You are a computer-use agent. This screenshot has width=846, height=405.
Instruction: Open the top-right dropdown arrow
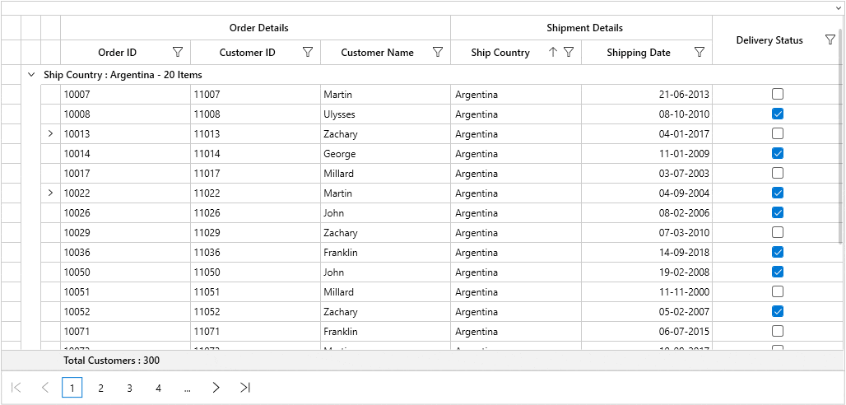pos(837,7)
